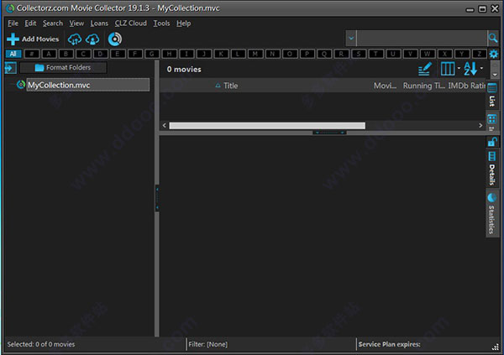Viewport: 504px width, 355px height.
Task: Filter movies by letter M
Action: [255, 54]
